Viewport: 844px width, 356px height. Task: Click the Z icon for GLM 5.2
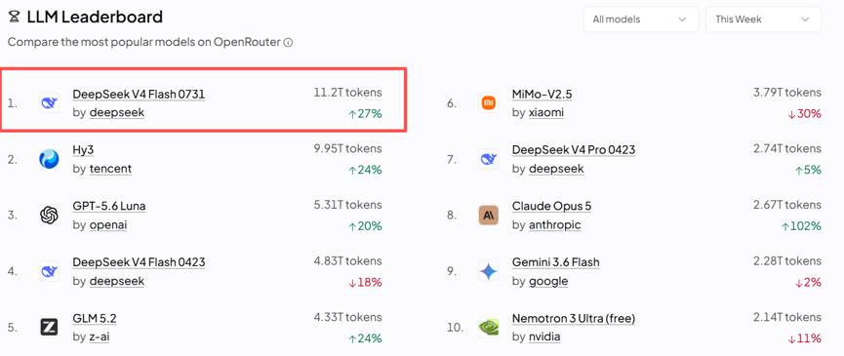click(x=49, y=327)
